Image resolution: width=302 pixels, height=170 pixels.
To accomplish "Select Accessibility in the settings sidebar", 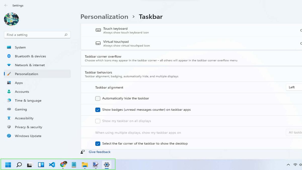I will point(24,118).
